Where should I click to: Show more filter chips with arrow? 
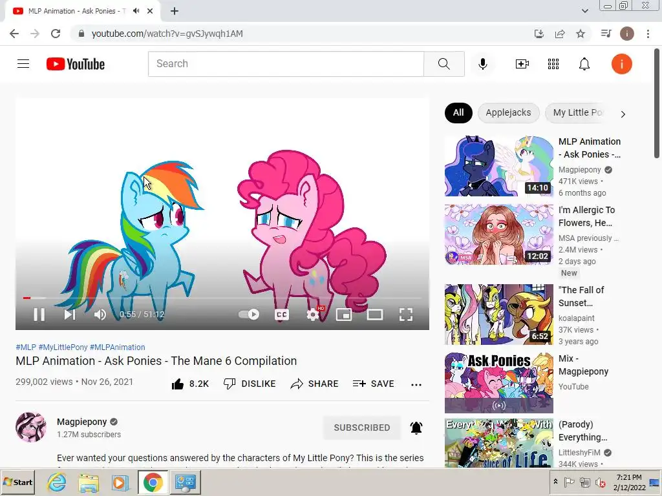click(x=623, y=114)
